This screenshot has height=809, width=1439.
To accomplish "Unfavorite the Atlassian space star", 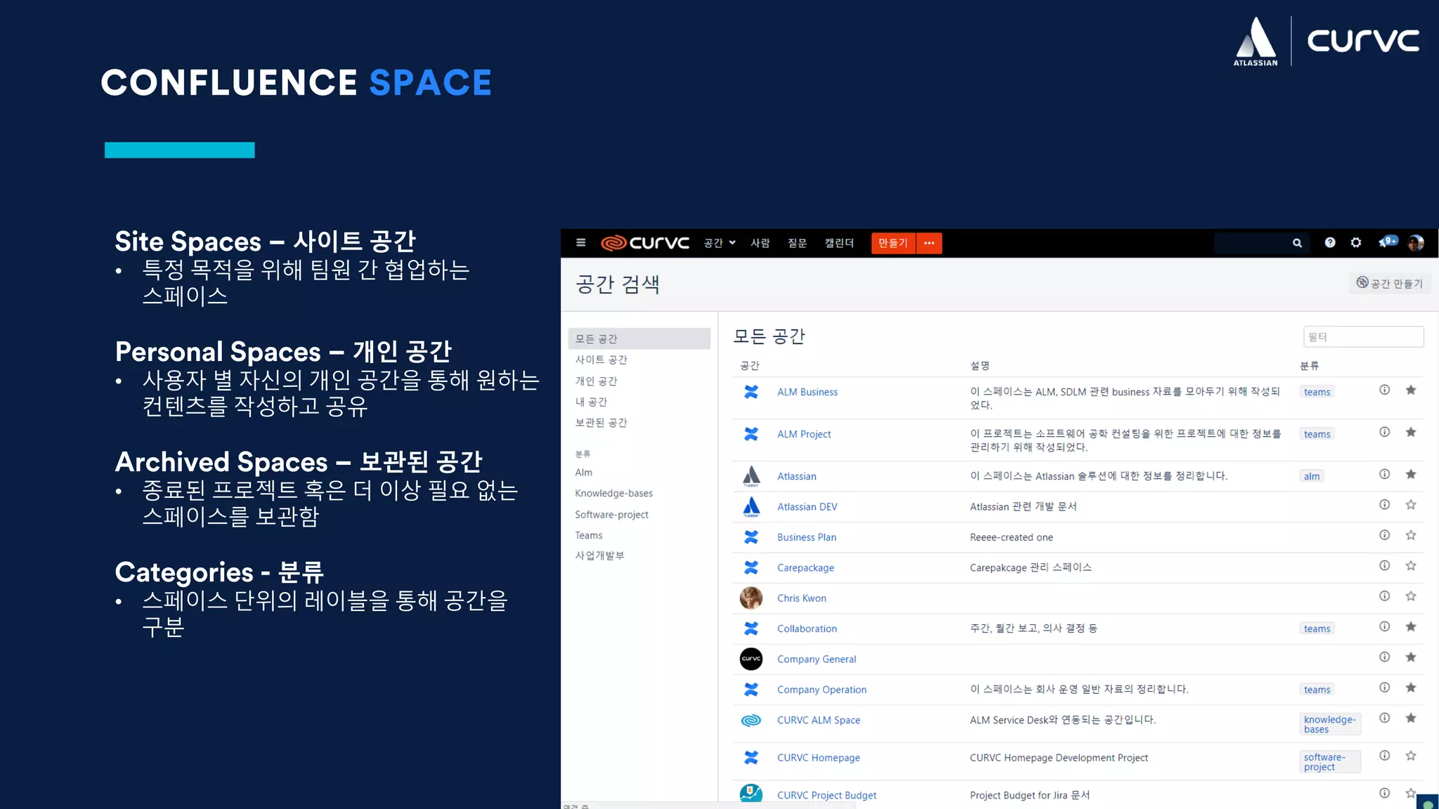I will click(1410, 474).
